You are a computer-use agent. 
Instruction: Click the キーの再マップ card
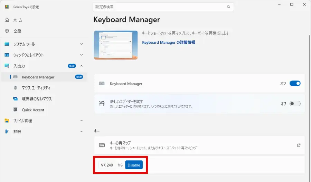point(199,145)
